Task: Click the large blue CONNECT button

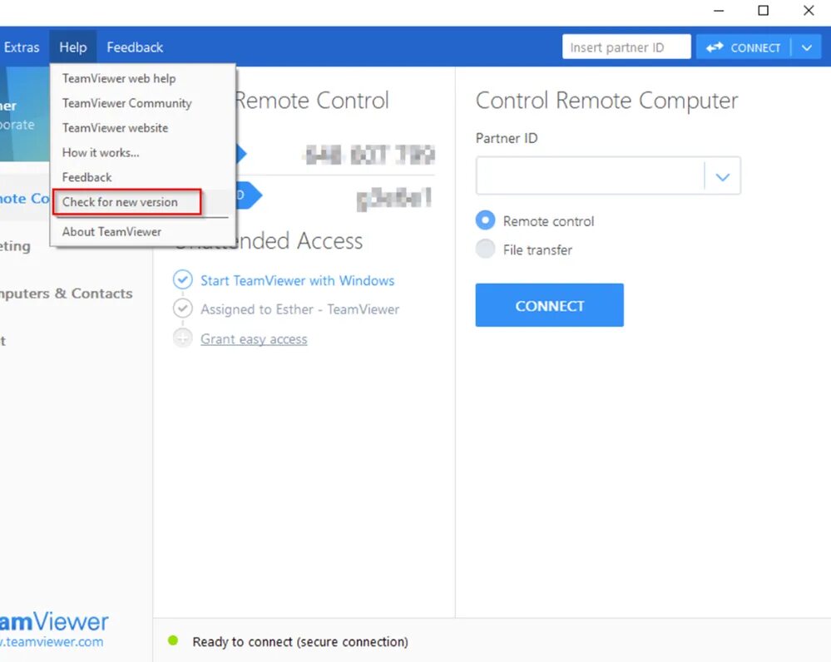Action: tap(550, 305)
